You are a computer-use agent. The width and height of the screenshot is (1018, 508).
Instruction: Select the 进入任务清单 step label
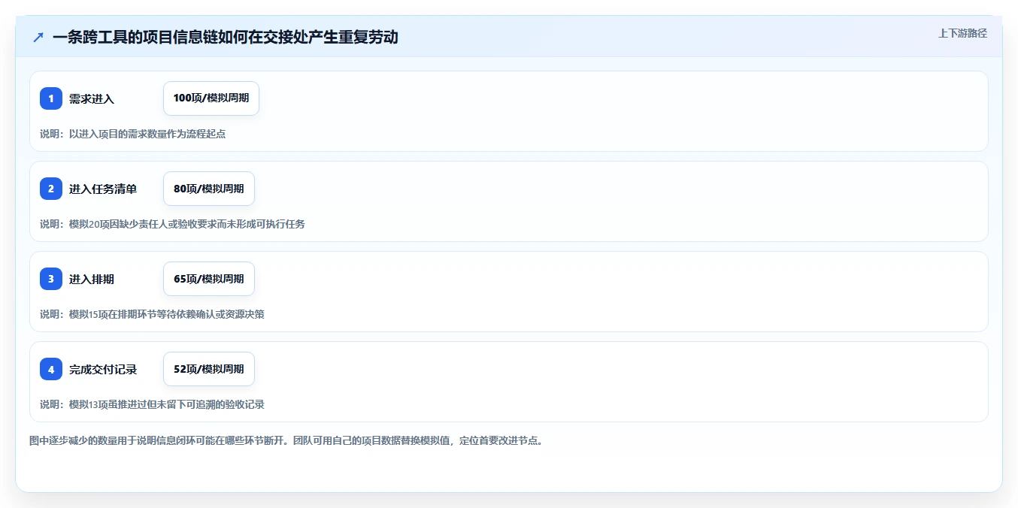point(103,189)
